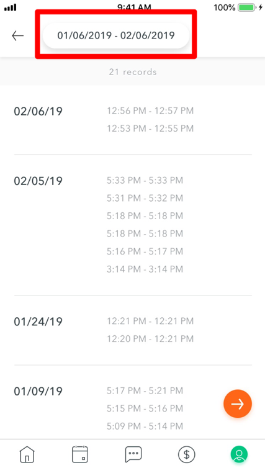Select the 5:31 PM - 5:32 PM record
This screenshot has height=473, width=265.
pyautogui.click(x=145, y=198)
